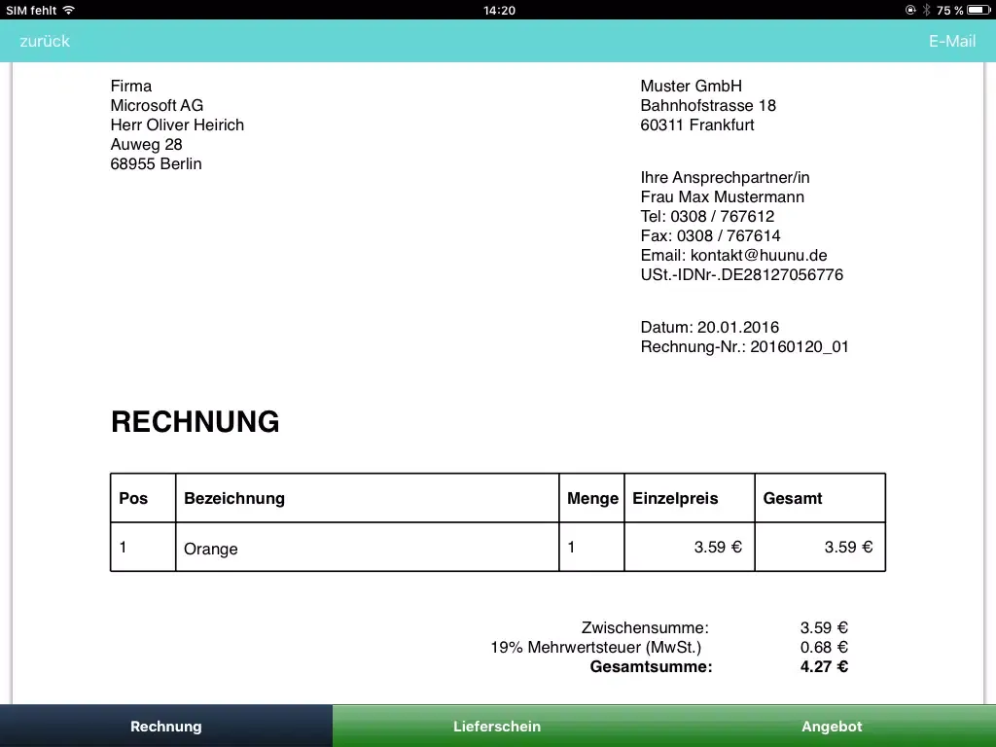
Task: Click the 68955 Berlin line
Action: coord(157,163)
